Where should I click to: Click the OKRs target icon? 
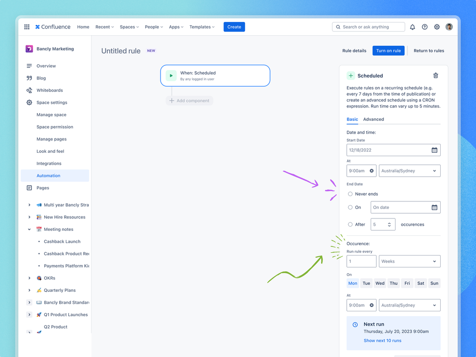pyautogui.click(x=39, y=278)
